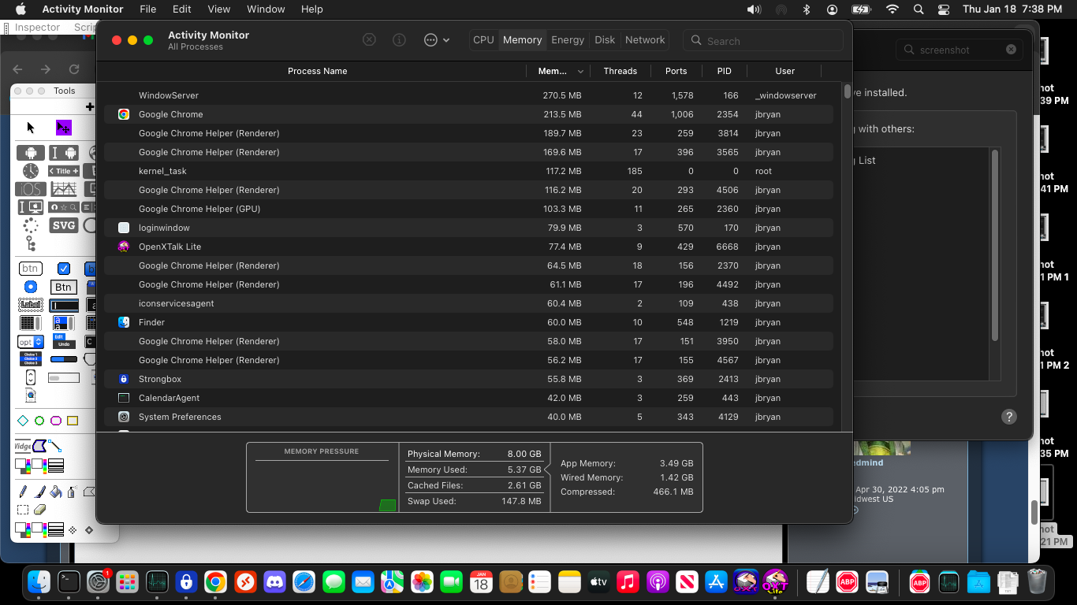Viewport: 1077px width, 605px height.
Task: Select the arrow pointer tool in Tools palette
Action: (31, 128)
